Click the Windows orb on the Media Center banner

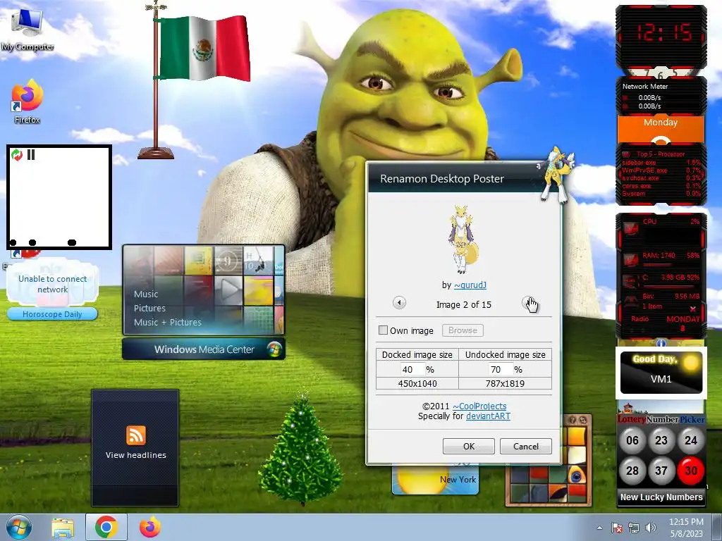click(274, 349)
